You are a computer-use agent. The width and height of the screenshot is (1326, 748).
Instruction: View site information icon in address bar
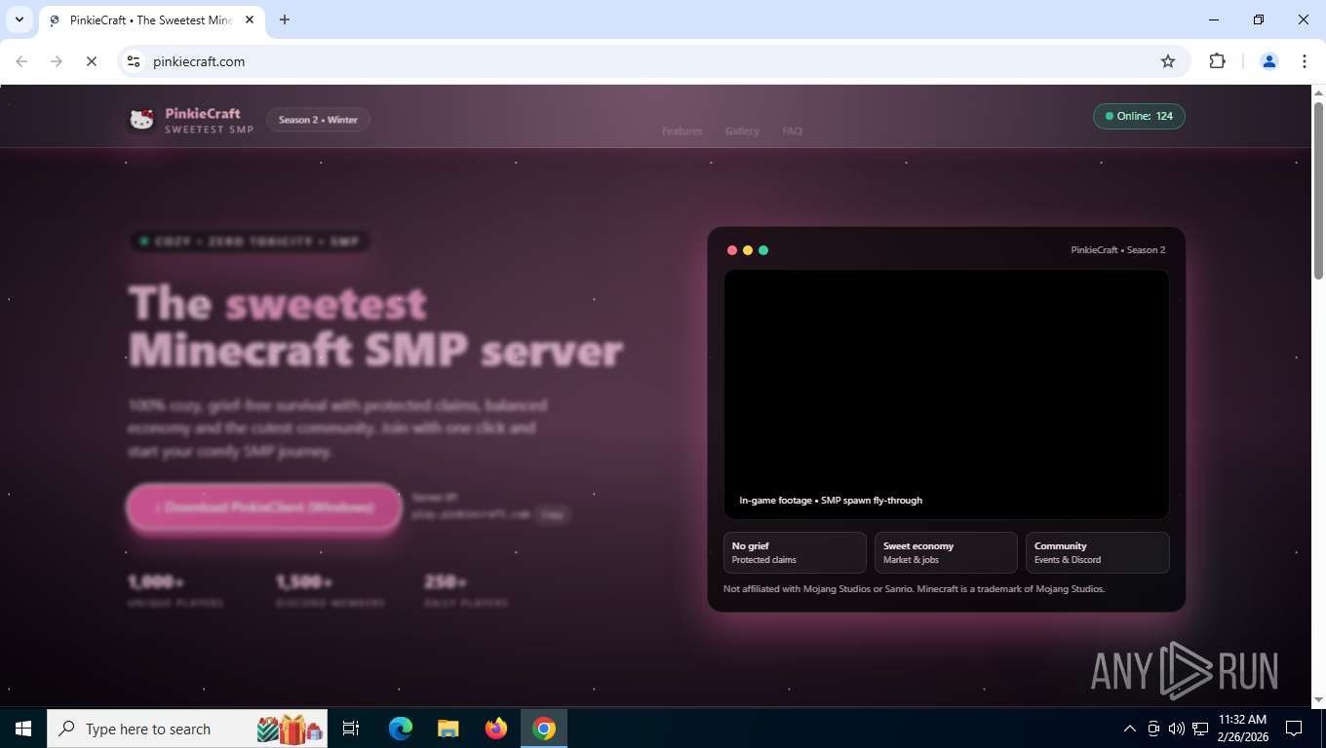[x=134, y=61]
